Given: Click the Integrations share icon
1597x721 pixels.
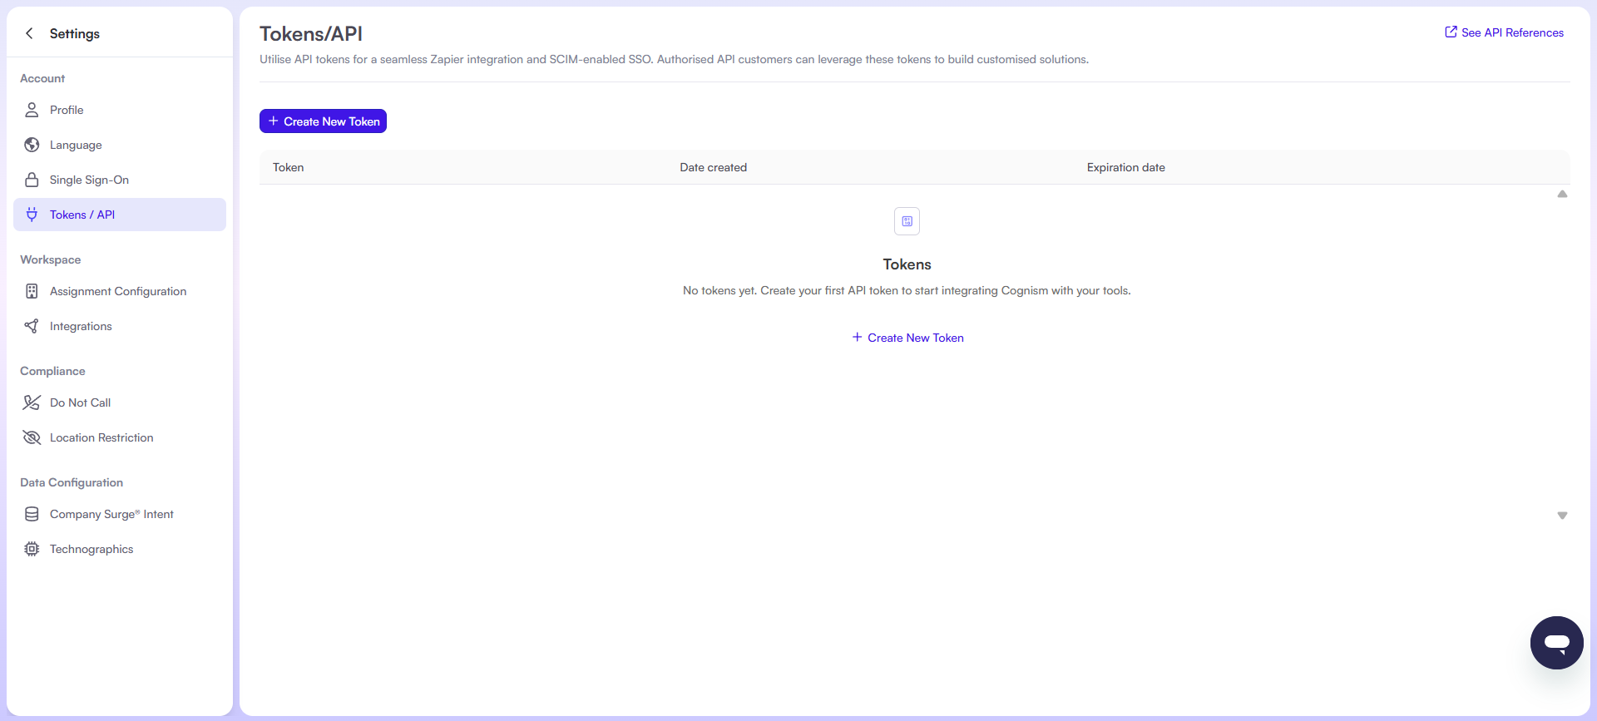Looking at the screenshot, I should click(x=32, y=326).
